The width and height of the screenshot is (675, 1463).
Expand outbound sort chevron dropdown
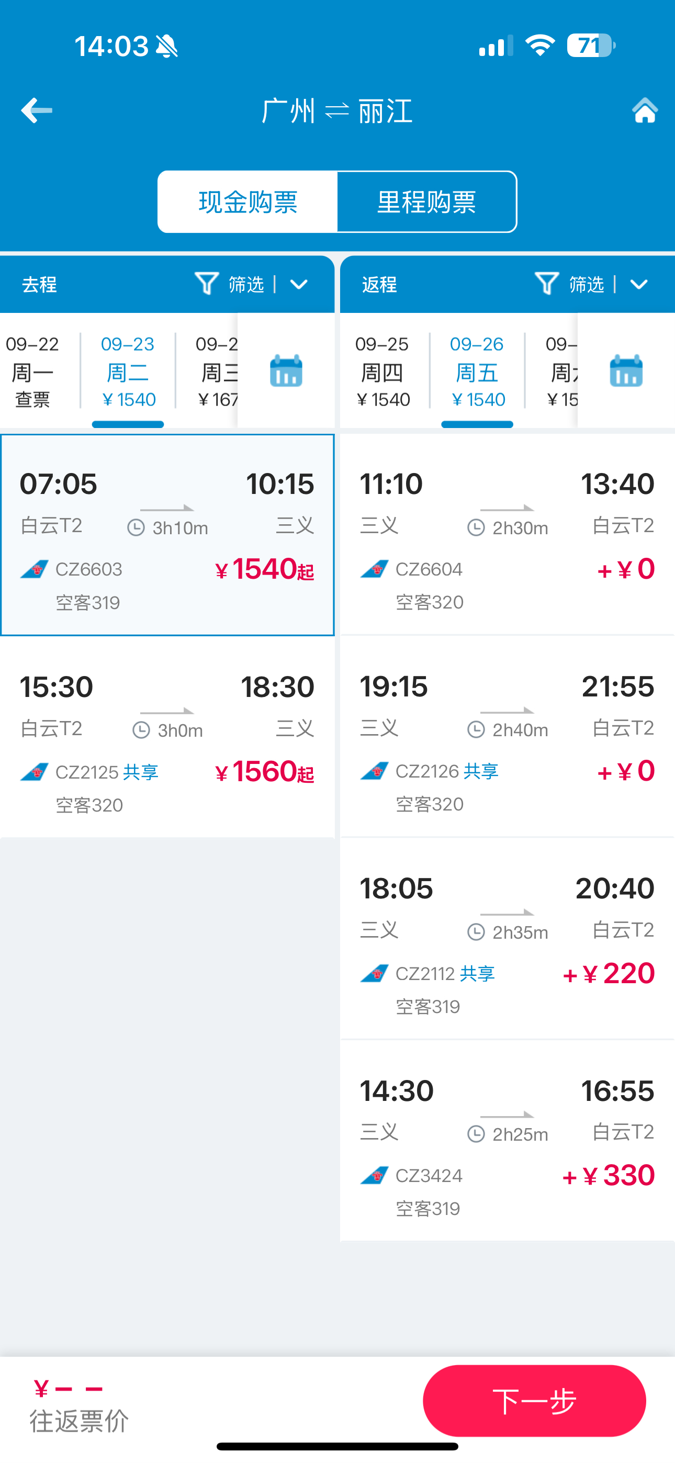pyautogui.click(x=299, y=284)
